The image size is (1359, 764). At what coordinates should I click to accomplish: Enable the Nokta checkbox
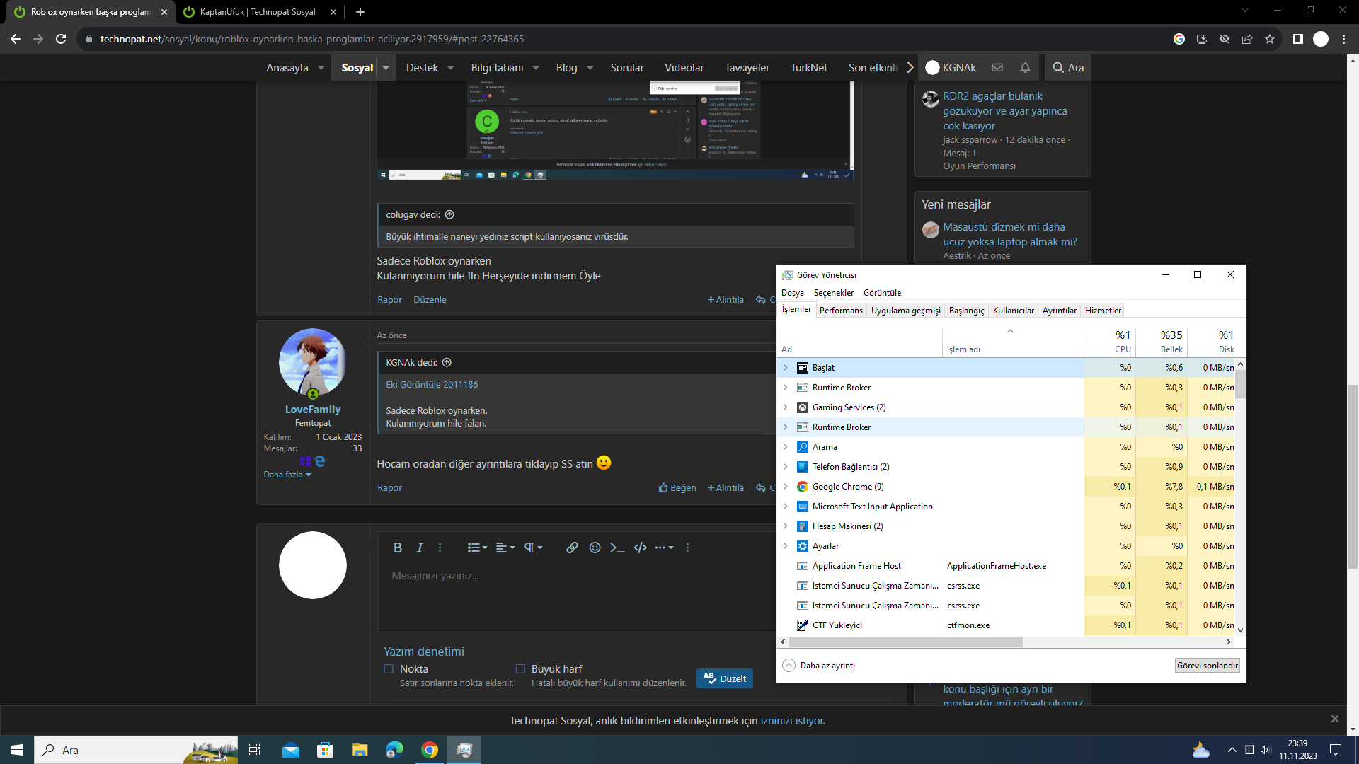389,669
